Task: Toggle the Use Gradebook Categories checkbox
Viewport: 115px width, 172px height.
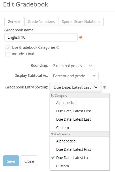Action: 8,48
